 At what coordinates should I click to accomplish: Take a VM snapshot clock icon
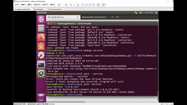[71, 5]
